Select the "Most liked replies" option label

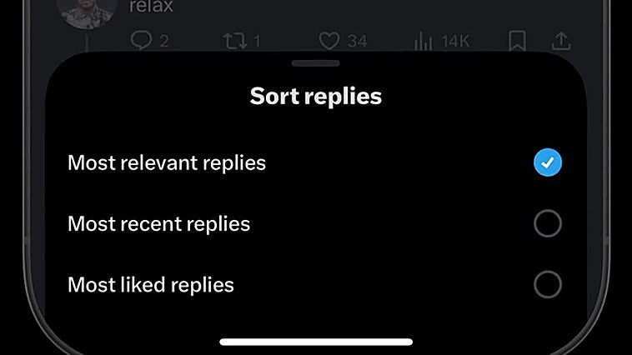pos(151,285)
